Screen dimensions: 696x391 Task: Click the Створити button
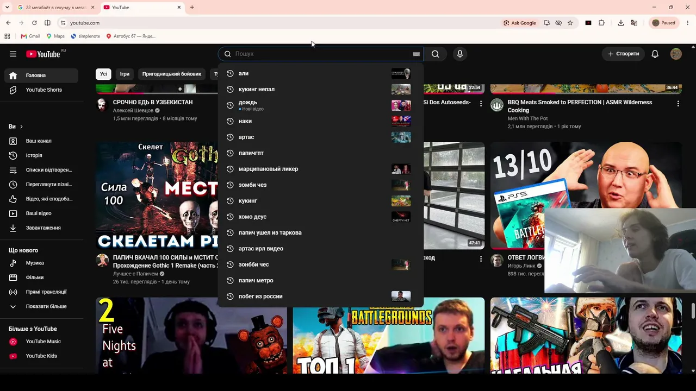[x=624, y=54]
